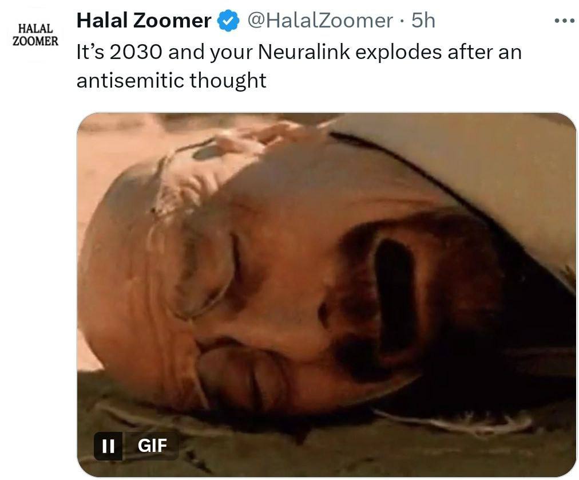Screen dimensions: 579x480
Task: Open the Halal Zoomer profile avatar
Action: (35, 35)
